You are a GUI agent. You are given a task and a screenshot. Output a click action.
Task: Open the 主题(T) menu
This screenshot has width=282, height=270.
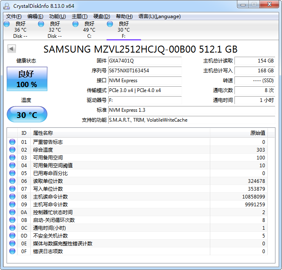[x=80, y=16]
